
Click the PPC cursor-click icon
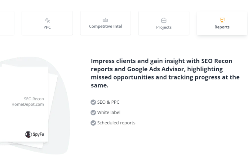[47, 20]
